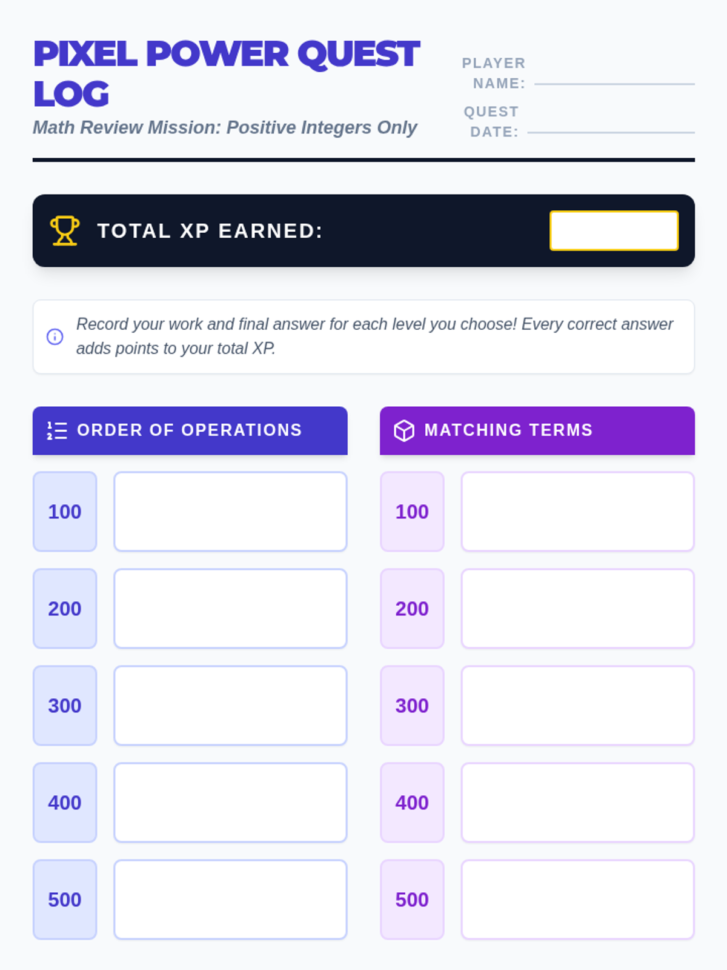Click the Order of Operations 400 answer box
Image resolution: width=727 pixels, height=970 pixels.
tap(230, 803)
